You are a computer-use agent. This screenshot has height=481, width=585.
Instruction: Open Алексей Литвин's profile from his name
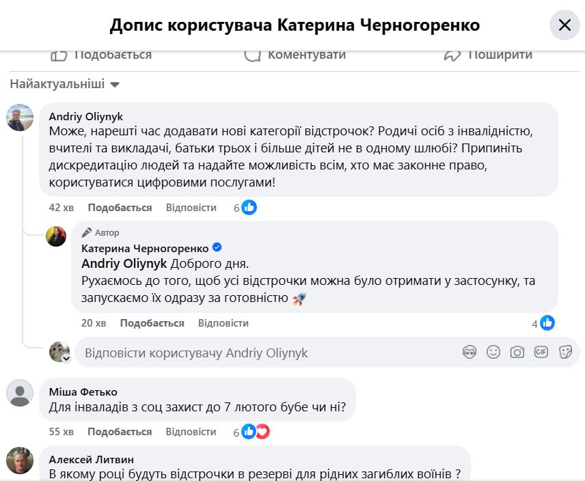pos(92,459)
